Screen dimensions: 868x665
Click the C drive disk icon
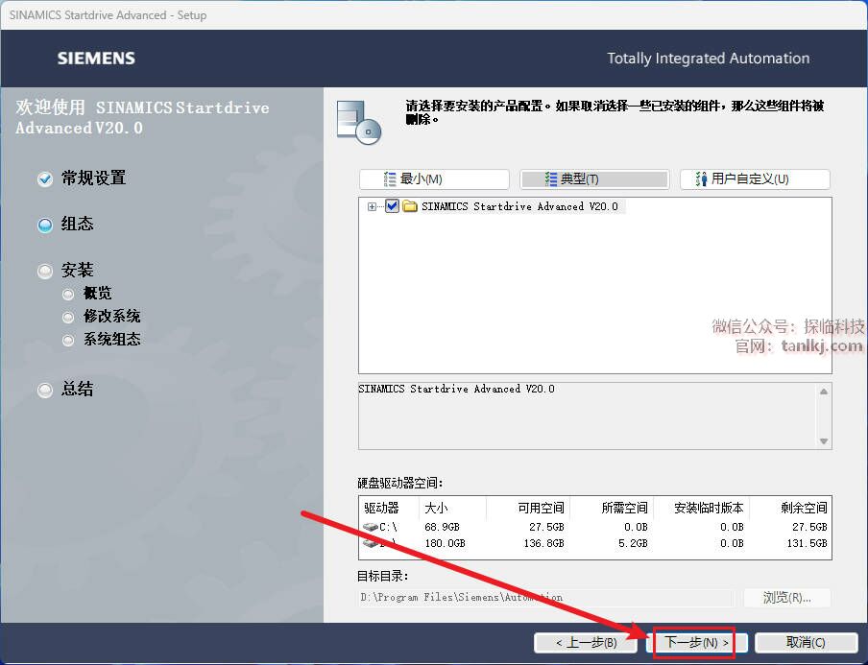(x=370, y=527)
